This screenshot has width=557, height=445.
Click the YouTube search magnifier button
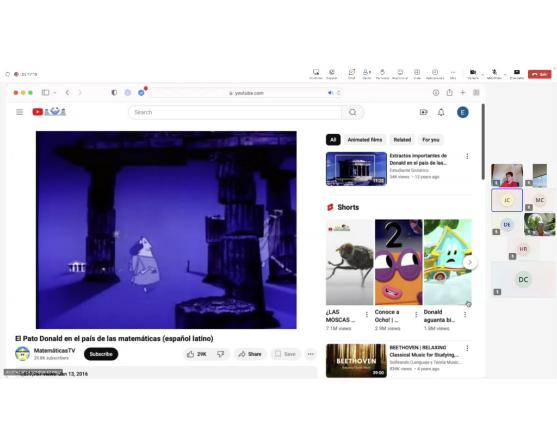352,112
